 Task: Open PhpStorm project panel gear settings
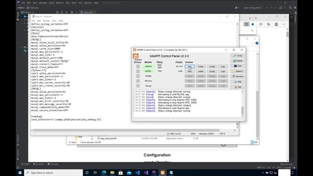(72, 12)
